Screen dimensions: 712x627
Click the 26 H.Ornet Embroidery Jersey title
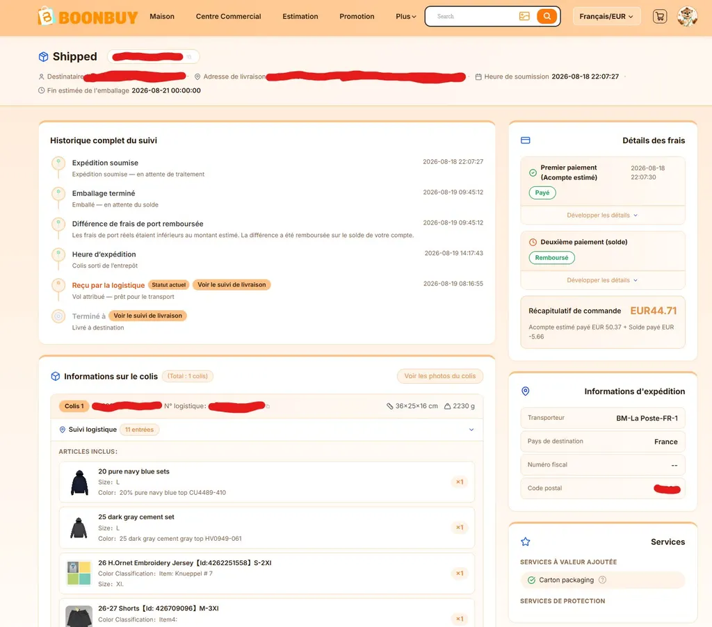tap(185, 562)
